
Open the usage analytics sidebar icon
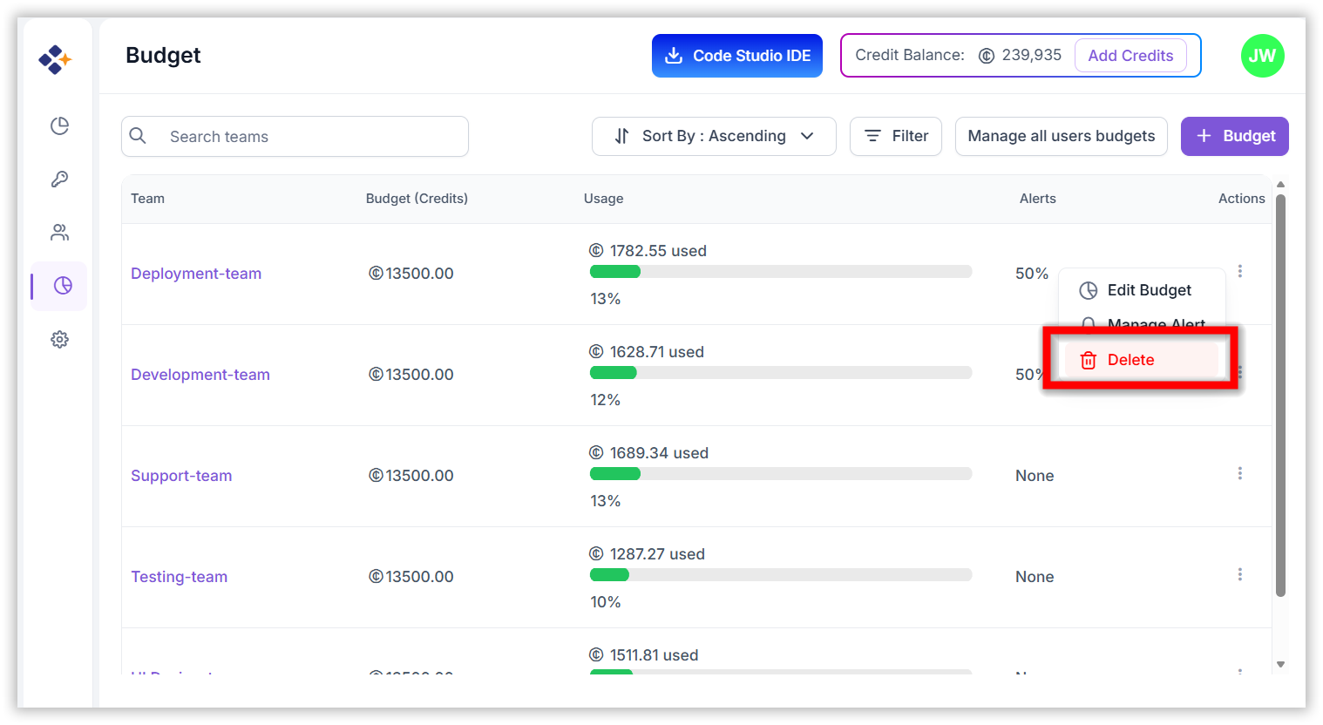click(x=59, y=126)
